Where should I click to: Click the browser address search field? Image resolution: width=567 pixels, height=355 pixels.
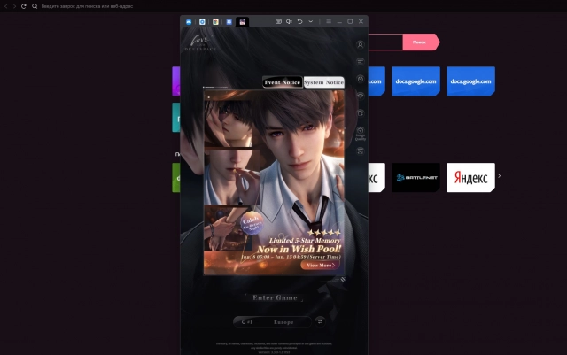coord(87,6)
